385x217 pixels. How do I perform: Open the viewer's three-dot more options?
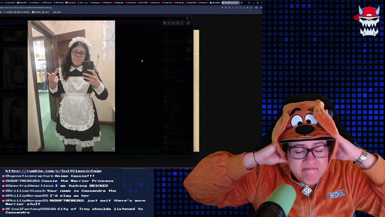pos(182,23)
